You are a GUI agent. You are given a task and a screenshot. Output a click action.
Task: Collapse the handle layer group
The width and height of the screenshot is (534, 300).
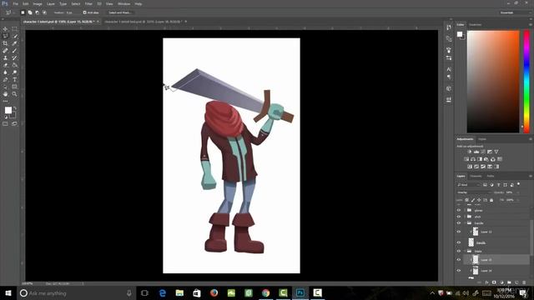point(465,223)
